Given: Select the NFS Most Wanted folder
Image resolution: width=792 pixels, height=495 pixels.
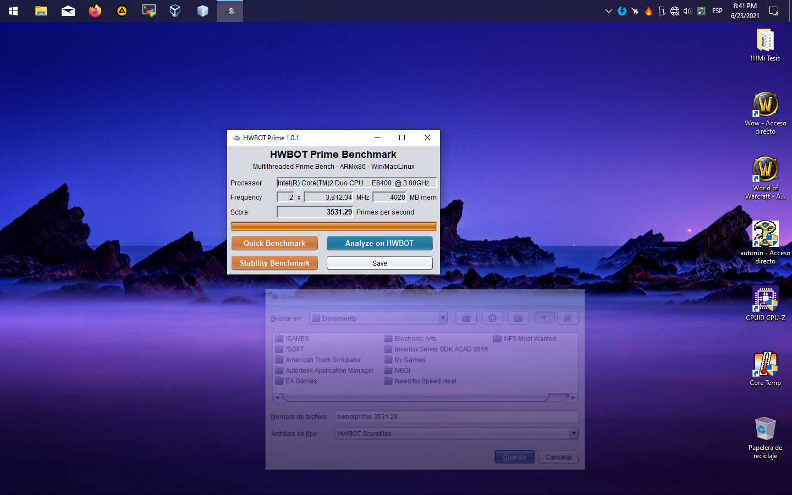Looking at the screenshot, I should click(x=525, y=339).
